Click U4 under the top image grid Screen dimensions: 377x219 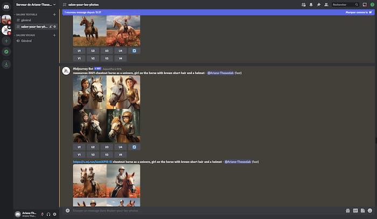pos(121,51)
